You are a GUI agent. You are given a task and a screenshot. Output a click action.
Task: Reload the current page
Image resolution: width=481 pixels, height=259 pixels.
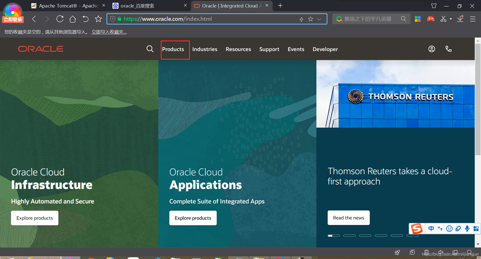pos(60,19)
